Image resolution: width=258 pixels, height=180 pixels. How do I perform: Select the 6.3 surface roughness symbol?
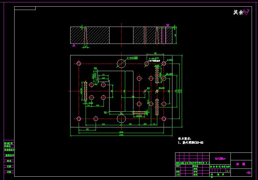[x=246, y=12]
